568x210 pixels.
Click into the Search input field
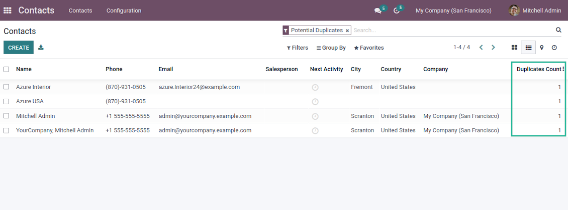452,30
